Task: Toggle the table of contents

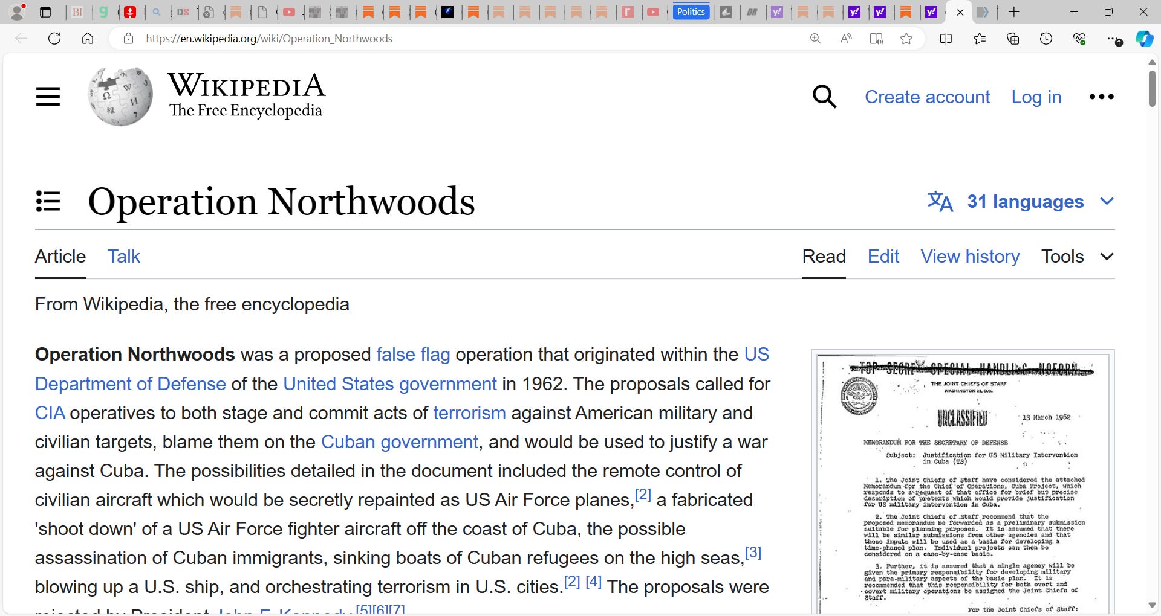Action: (48, 201)
